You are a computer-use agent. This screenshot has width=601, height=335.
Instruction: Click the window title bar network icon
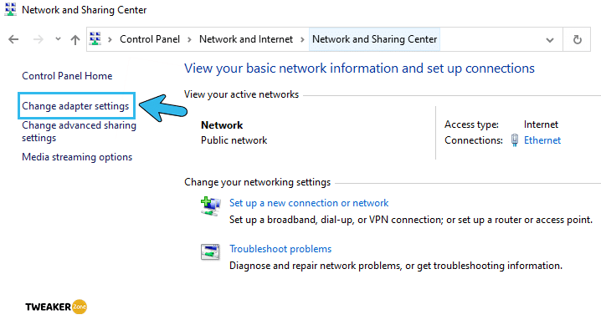pyautogui.click(x=10, y=9)
